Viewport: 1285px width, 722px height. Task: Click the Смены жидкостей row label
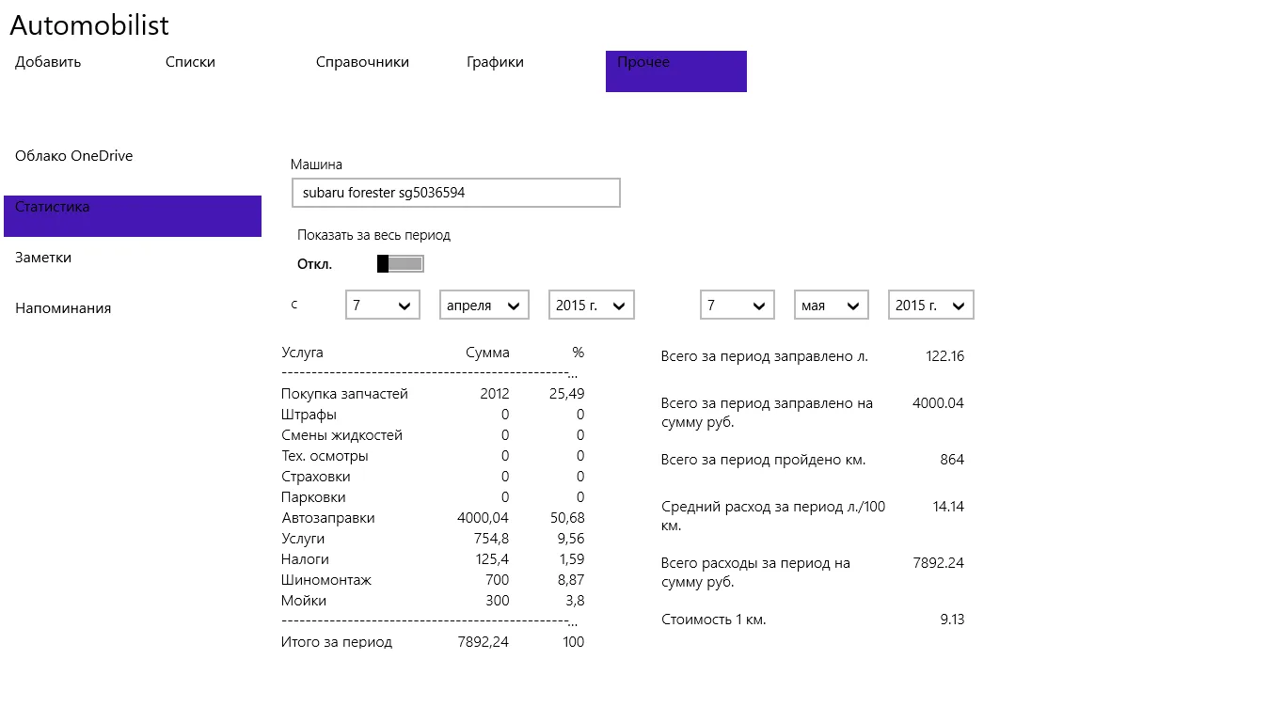coord(341,435)
